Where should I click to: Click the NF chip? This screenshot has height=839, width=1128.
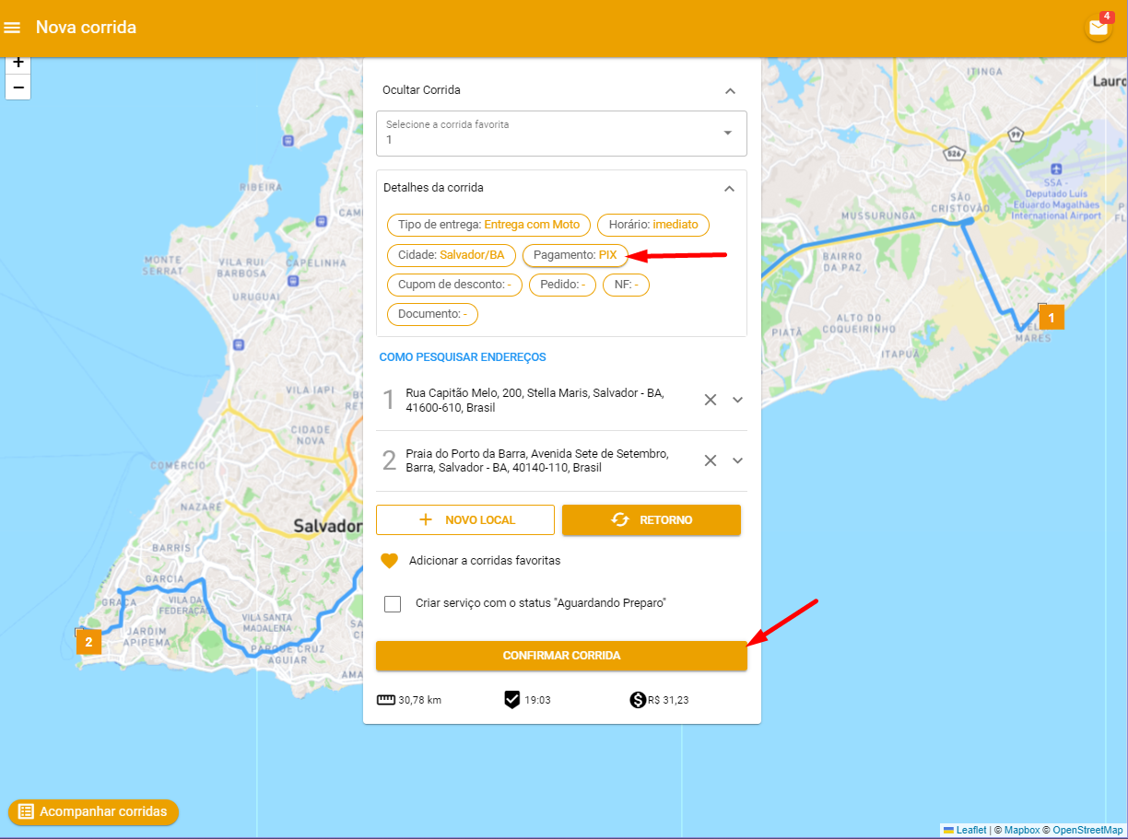627,285
